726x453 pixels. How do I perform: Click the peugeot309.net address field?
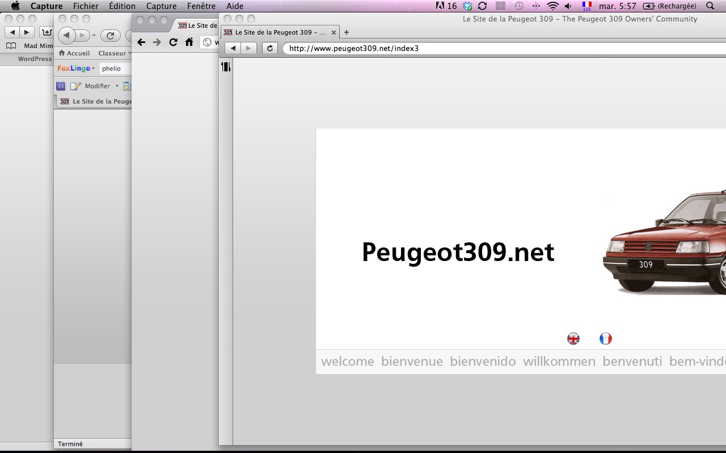(x=504, y=48)
